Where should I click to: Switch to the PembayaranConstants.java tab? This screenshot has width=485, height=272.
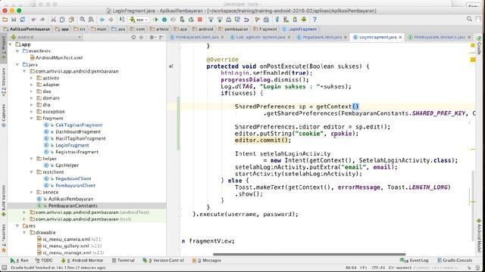pos(440,37)
